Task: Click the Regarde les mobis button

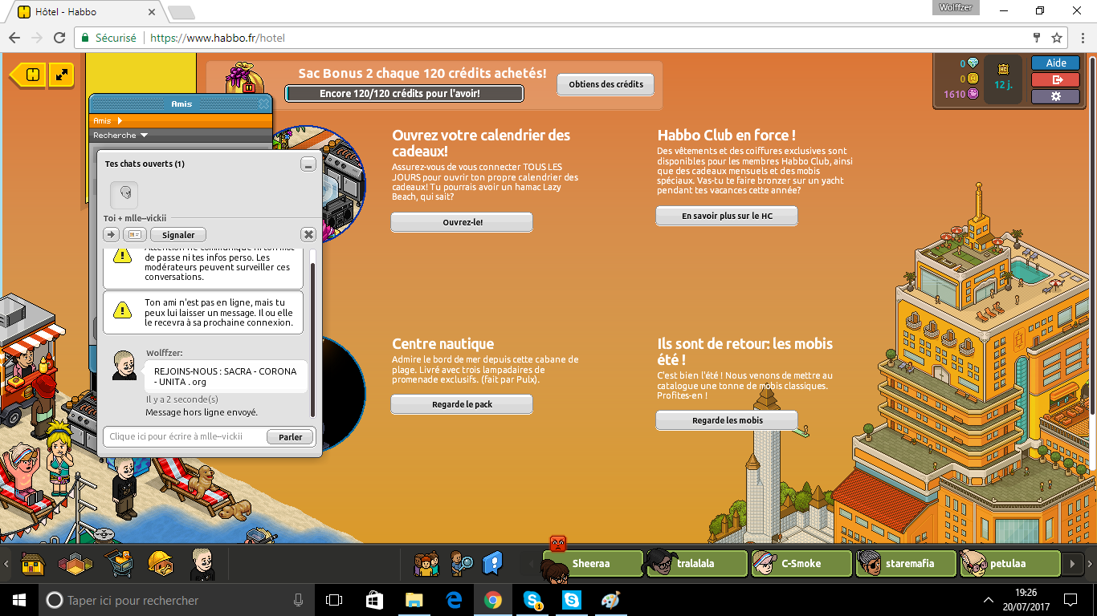Action: pos(727,420)
